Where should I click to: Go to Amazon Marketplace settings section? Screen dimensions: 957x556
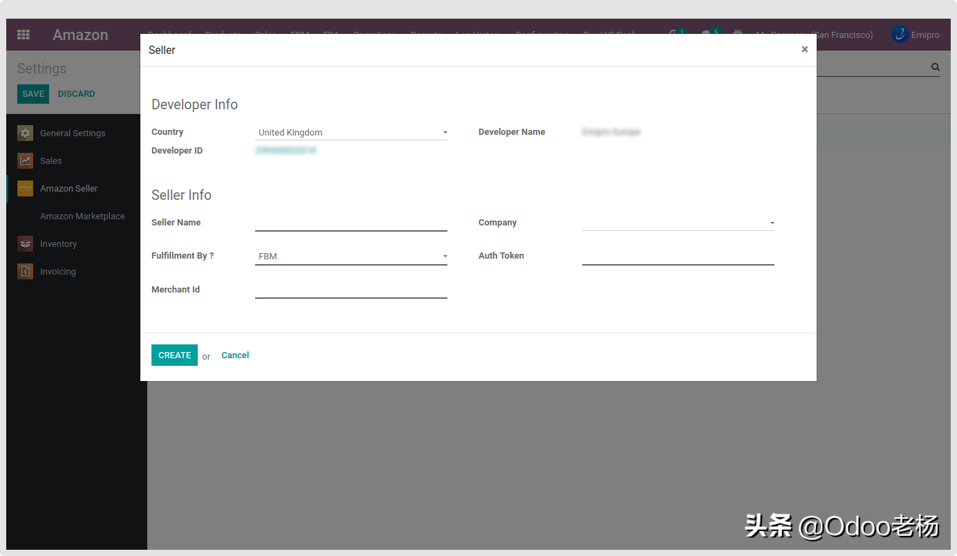[x=82, y=216]
